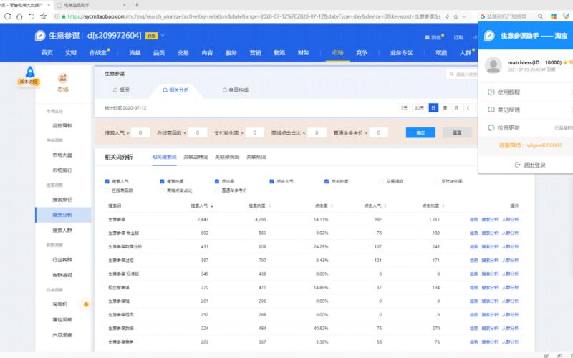
Task: Click the 市场 round icon atop sidebar
Action: 63,78
